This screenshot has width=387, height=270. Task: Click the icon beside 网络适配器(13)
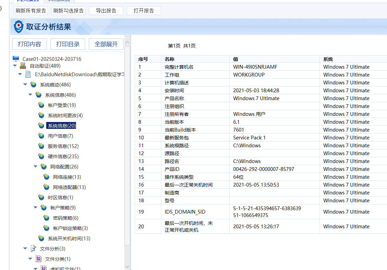coord(46,187)
